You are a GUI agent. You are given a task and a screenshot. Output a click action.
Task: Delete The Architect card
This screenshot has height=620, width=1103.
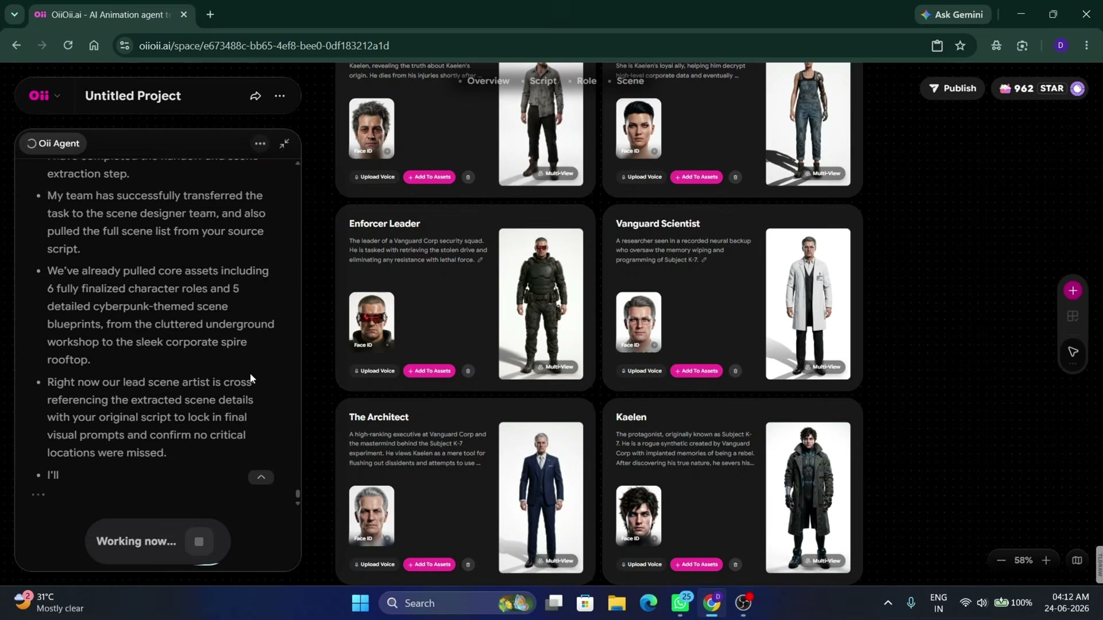click(x=468, y=564)
